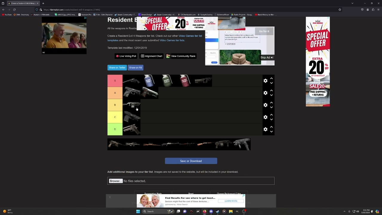This screenshot has height=215, width=382.
Task: Select the weapon image in B tier
Action: click(x=131, y=105)
